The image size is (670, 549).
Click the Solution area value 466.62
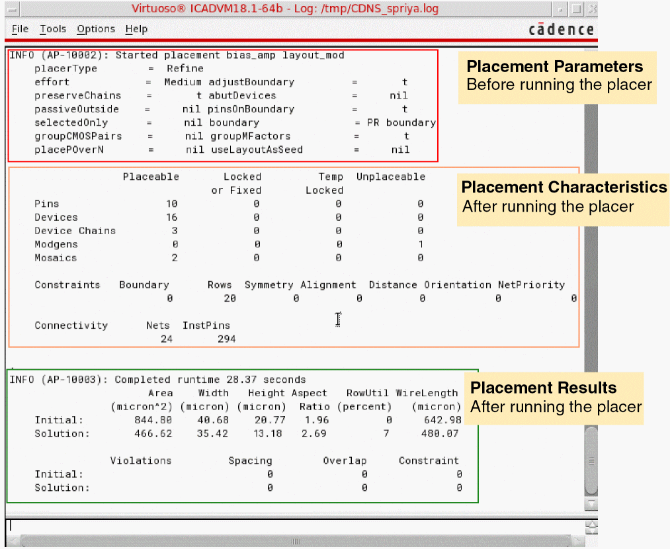(x=153, y=434)
